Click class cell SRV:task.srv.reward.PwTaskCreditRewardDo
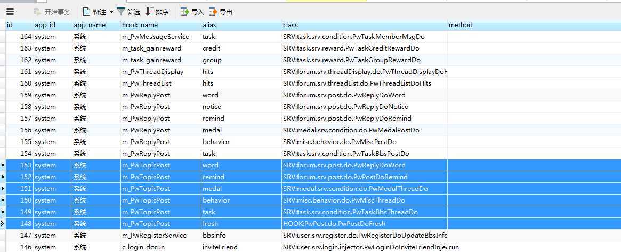The height and width of the screenshot is (252, 621). coord(365,48)
